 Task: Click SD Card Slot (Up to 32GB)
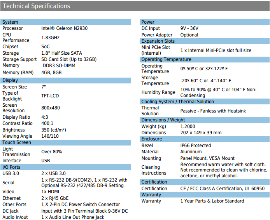tap(69, 59)
